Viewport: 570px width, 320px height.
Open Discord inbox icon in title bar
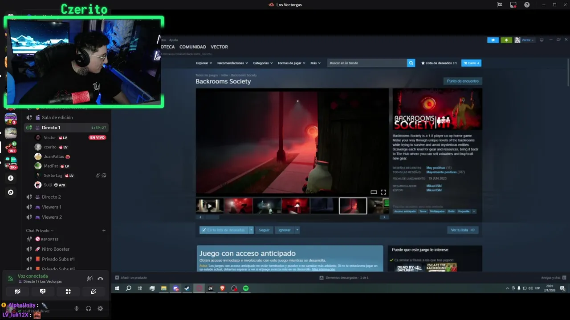pyautogui.click(x=513, y=5)
